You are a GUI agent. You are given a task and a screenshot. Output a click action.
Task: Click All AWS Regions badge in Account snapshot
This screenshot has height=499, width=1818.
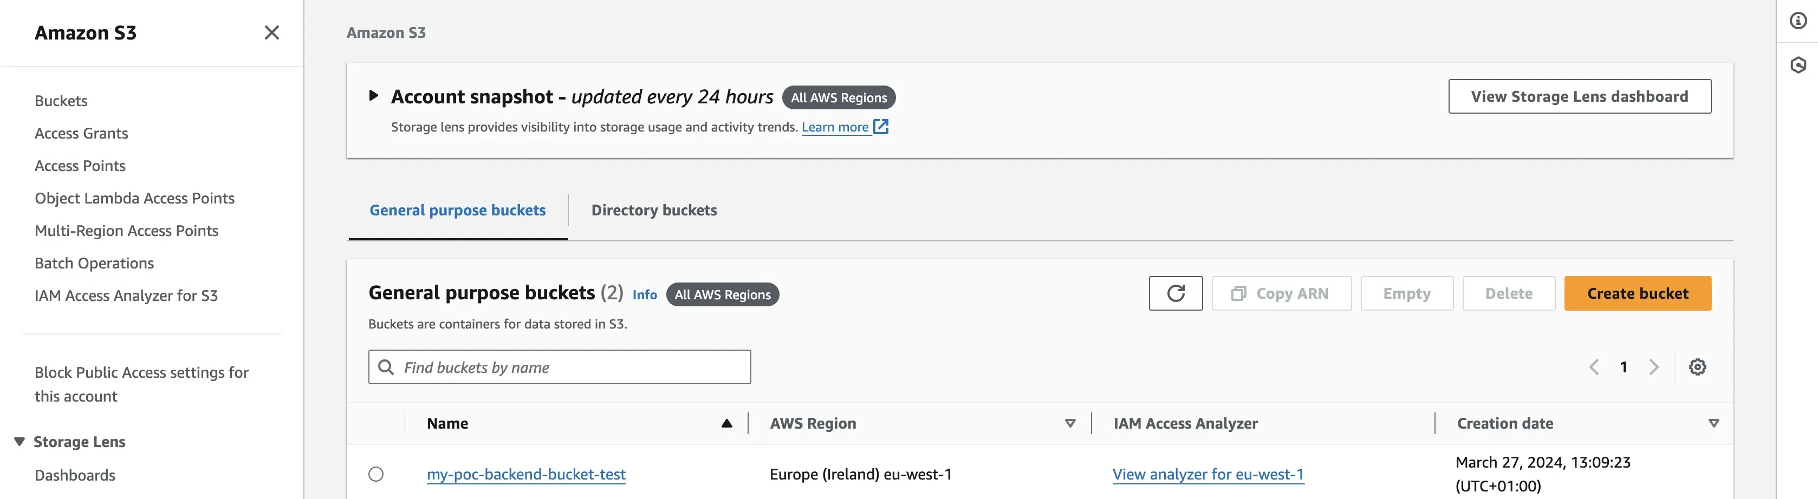839,97
